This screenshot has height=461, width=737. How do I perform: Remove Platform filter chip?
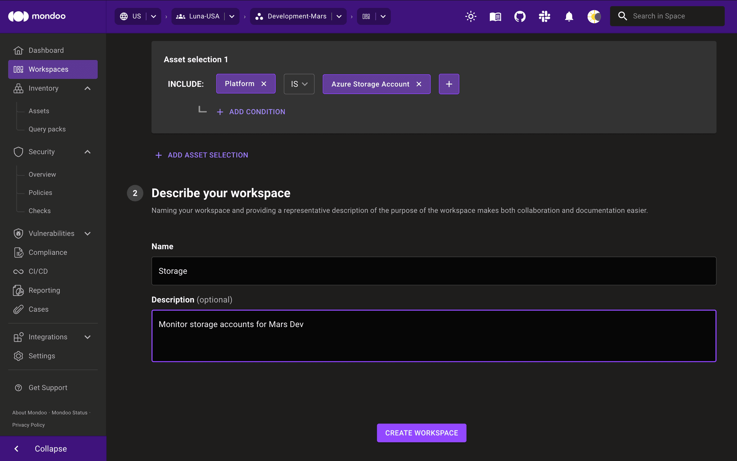click(x=264, y=84)
